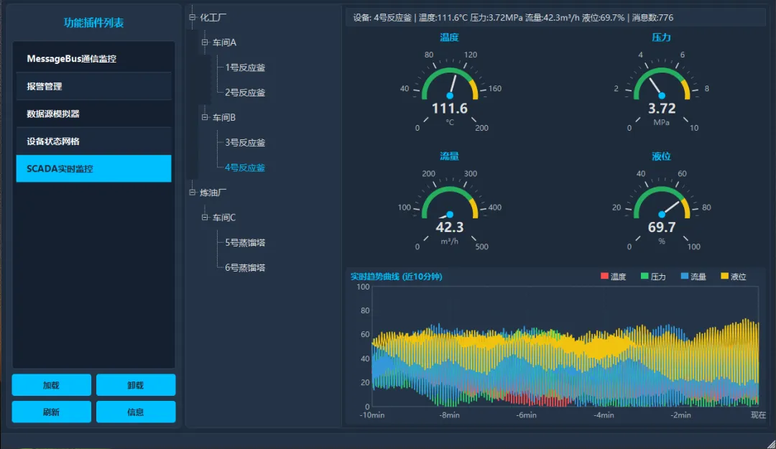Click the 流量 gauge value 42.3
776x449 pixels.
click(449, 227)
